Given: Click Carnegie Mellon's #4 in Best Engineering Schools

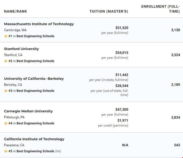Looking at the screenshot, I should click(x=31, y=123).
